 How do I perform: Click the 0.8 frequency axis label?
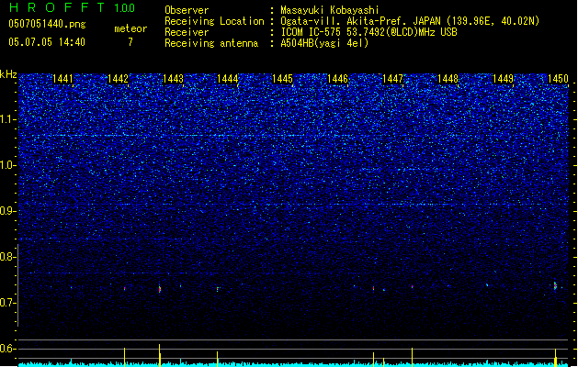[x=7, y=257]
